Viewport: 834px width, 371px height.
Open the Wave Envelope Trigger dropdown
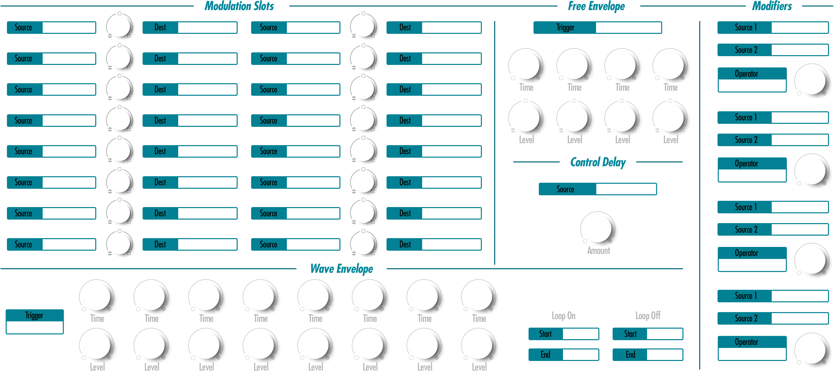click(x=35, y=322)
